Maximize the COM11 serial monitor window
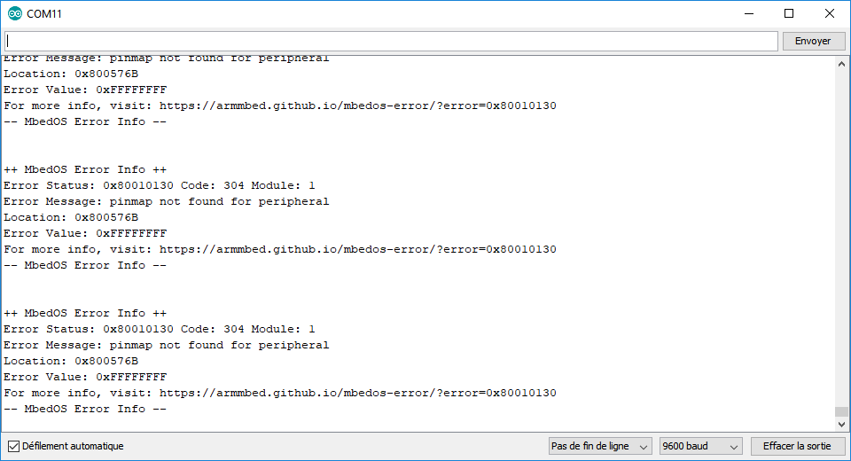The image size is (851, 461). [788, 13]
